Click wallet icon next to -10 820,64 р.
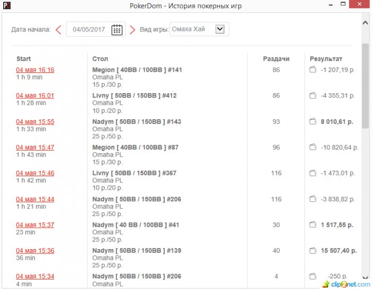The image size is (372, 289). [x=313, y=147]
